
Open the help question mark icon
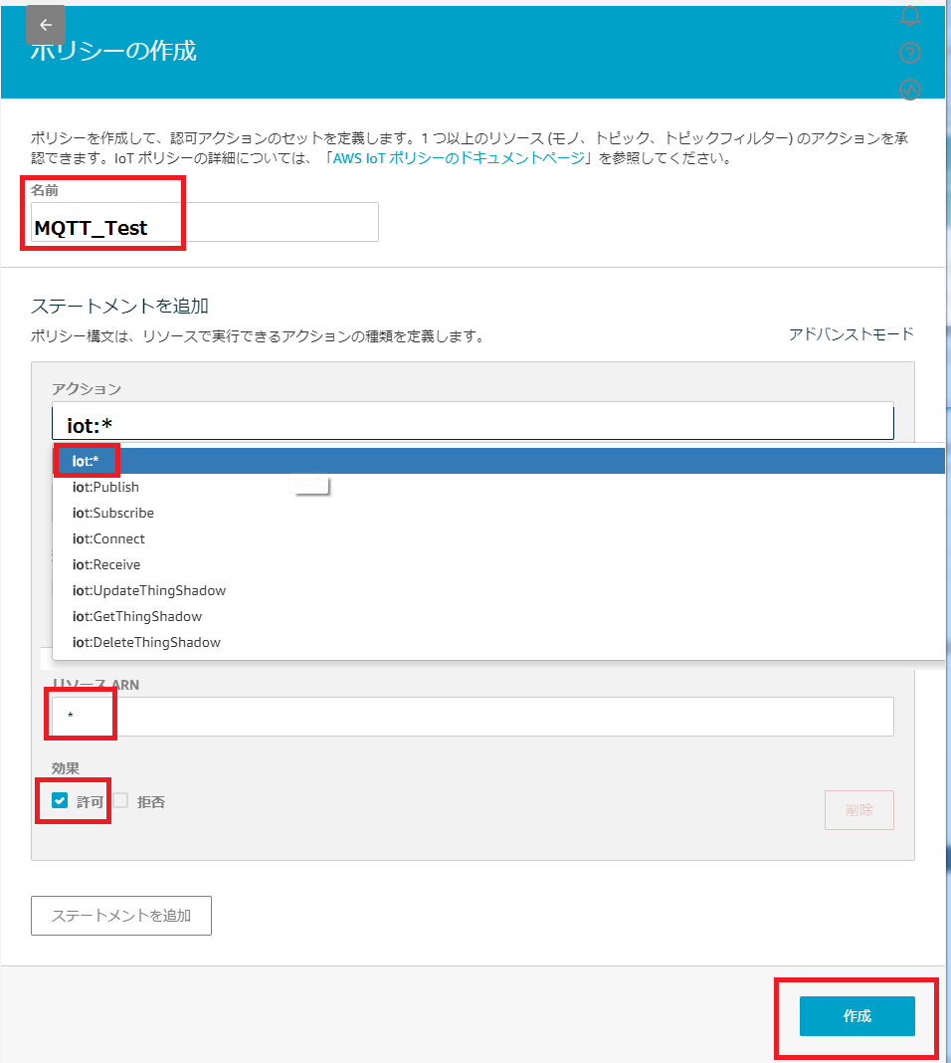point(909,53)
